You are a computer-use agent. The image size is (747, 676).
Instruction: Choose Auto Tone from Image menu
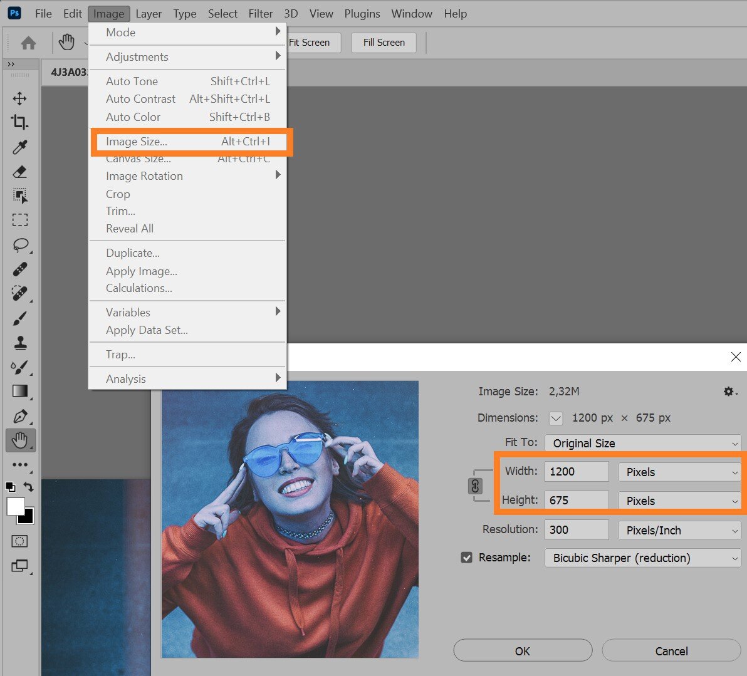click(x=187, y=81)
